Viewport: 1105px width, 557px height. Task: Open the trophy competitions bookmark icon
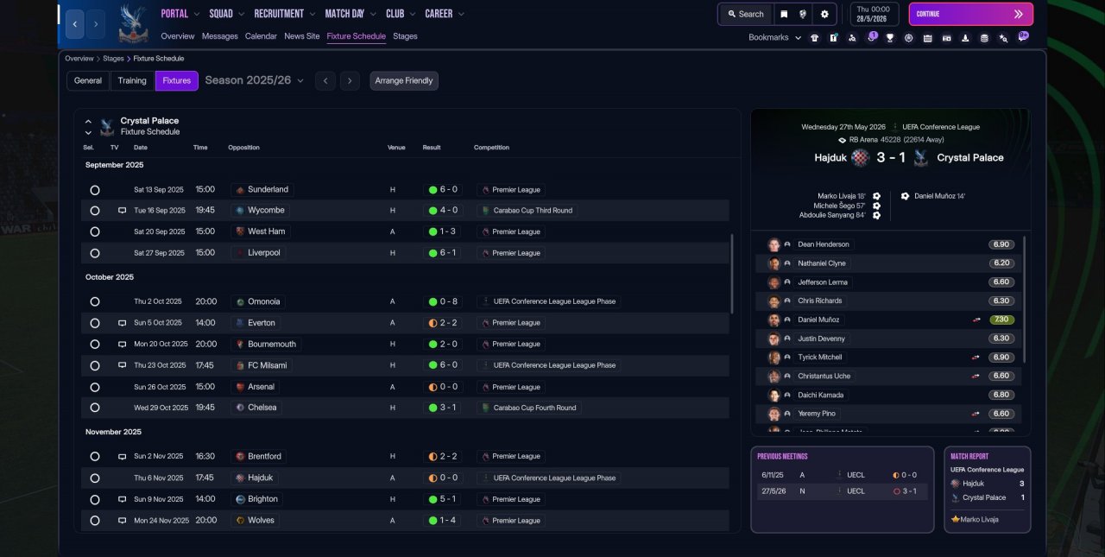[x=890, y=38]
